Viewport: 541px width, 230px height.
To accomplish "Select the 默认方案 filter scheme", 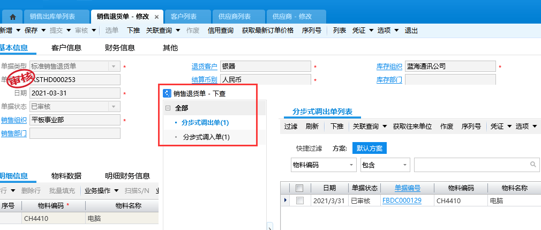I will coord(370,149).
